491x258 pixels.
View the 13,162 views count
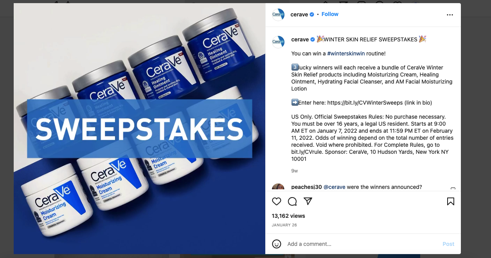click(288, 216)
